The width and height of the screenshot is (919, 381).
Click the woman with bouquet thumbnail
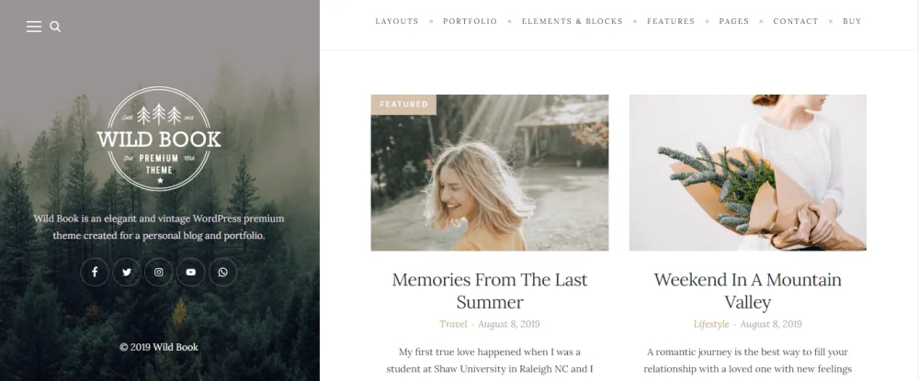pos(747,173)
